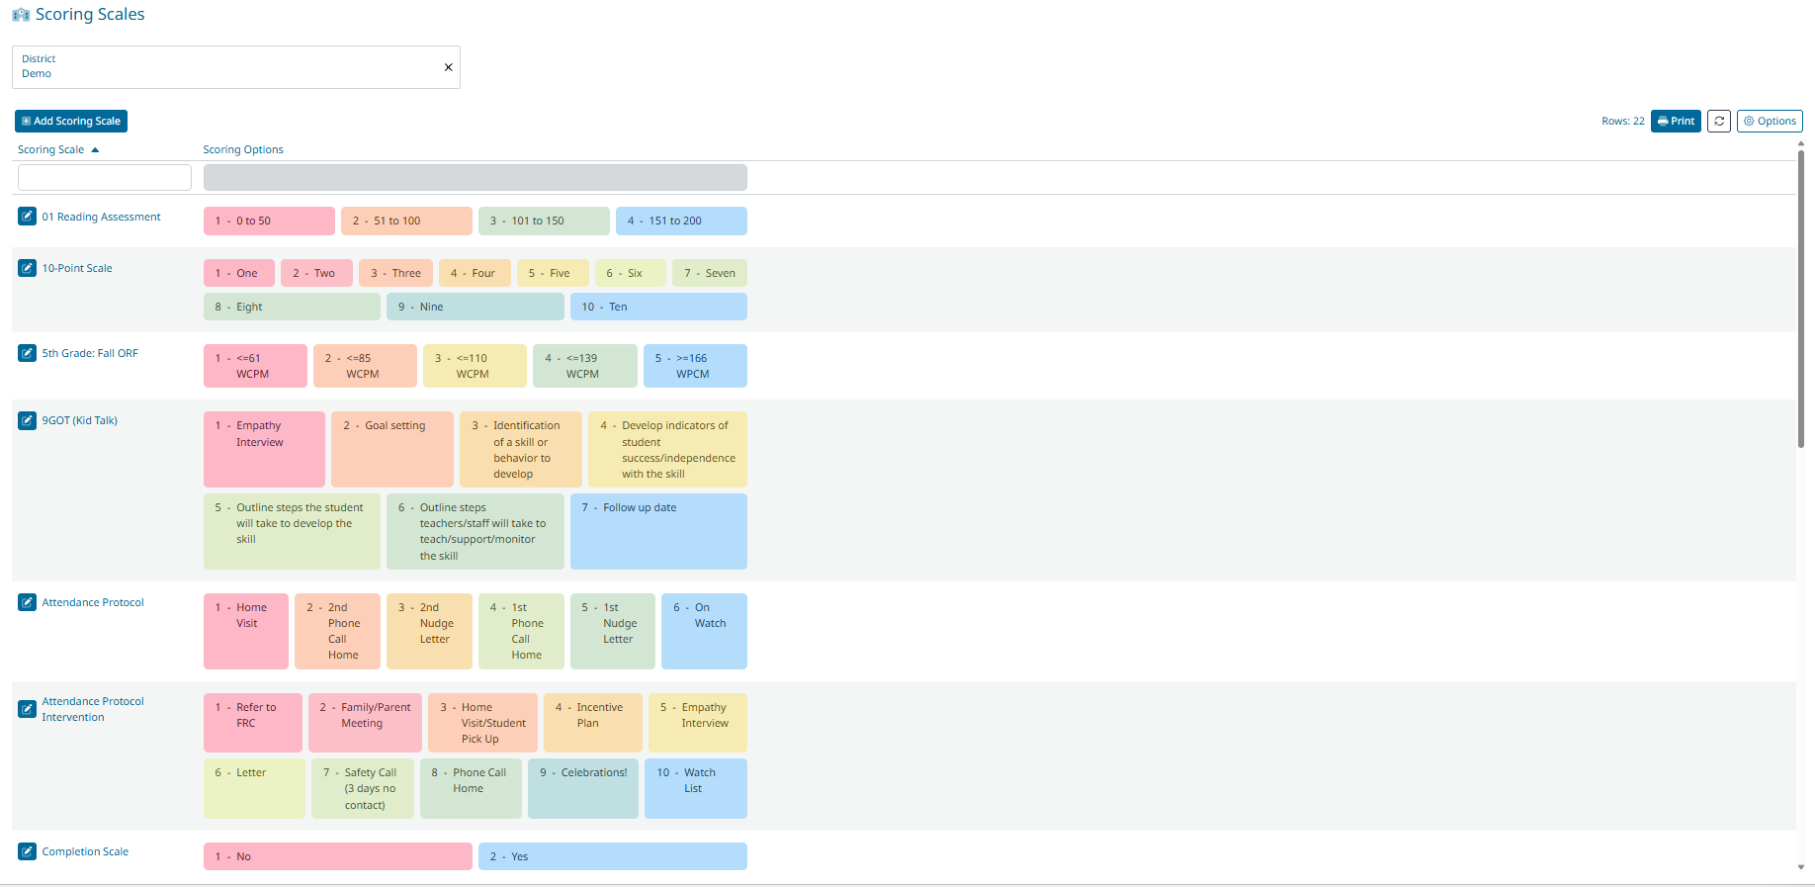This screenshot has width=1815, height=887.
Task: Select the pink '1 - 0 to 50' swatch
Action: (255, 222)
